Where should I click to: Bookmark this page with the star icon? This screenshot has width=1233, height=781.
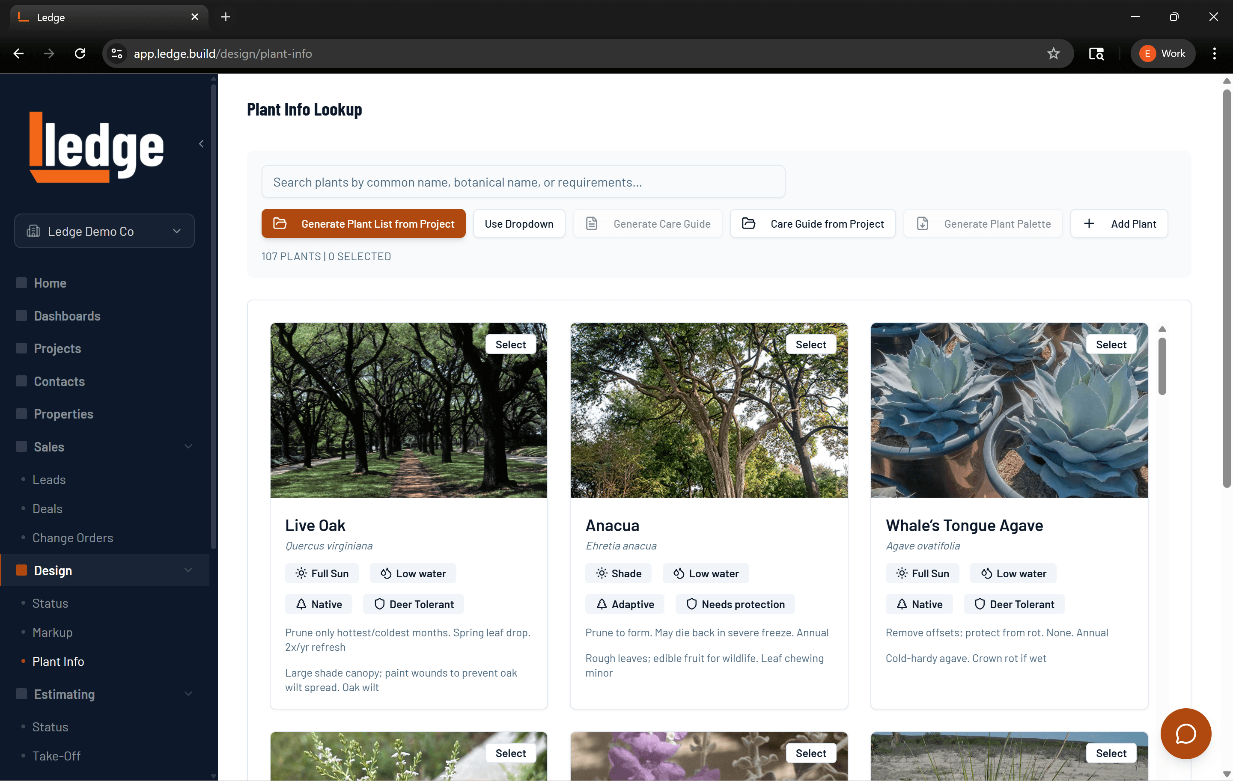tap(1053, 53)
